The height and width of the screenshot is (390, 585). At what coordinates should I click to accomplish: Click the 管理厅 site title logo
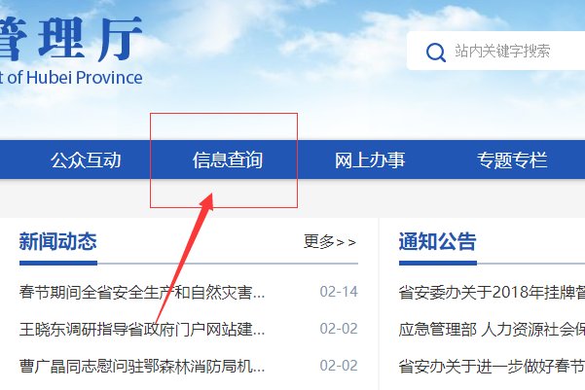pyautogui.click(x=71, y=38)
